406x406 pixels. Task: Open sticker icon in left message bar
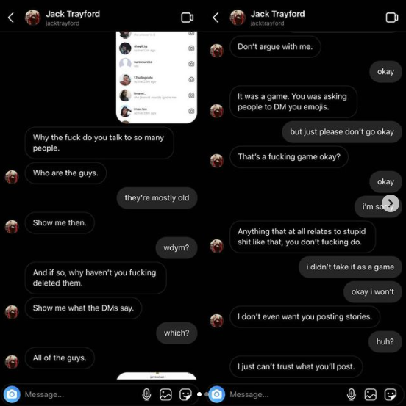point(185,394)
